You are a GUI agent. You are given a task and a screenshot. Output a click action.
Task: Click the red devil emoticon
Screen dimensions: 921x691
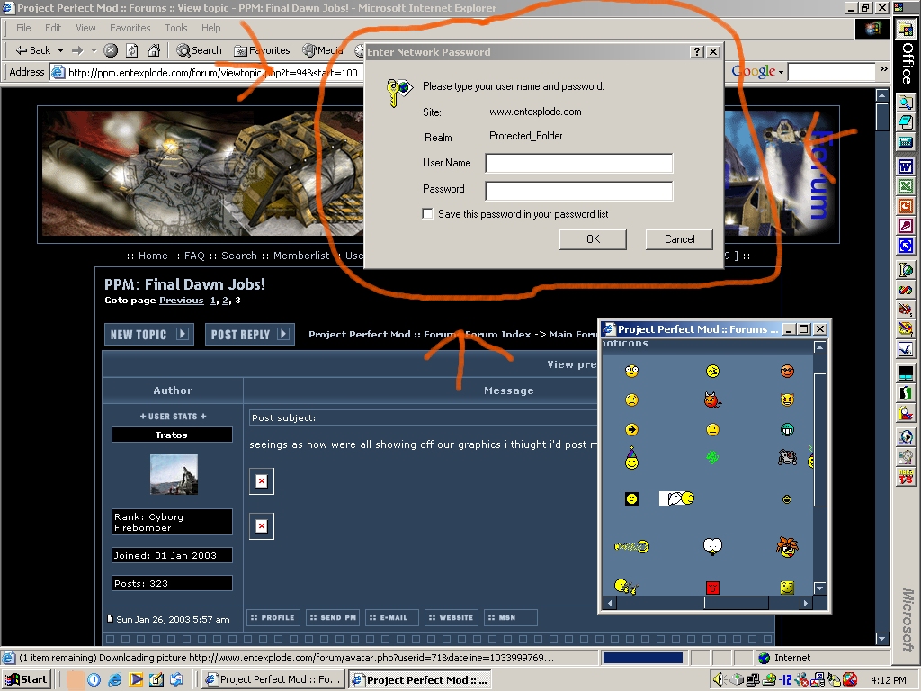712,400
